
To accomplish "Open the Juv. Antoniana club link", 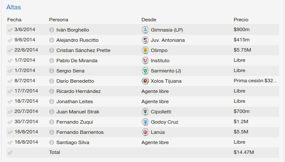I will (168, 40).
